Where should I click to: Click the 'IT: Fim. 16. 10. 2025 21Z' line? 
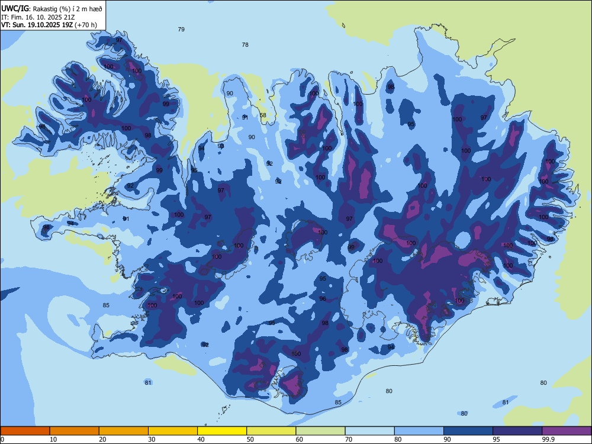pyautogui.click(x=38, y=17)
